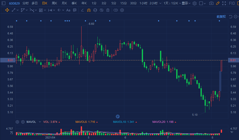Click the overlapping circles overlay icon
Image resolution: width=239 pixels, height=140 pixels.
(116, 10)
